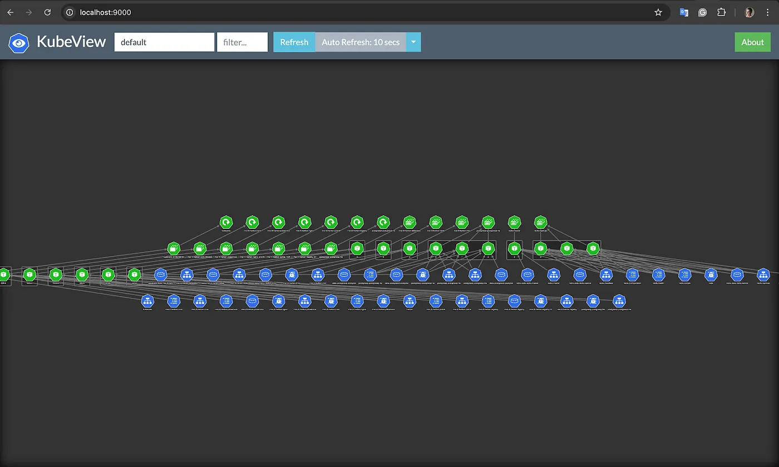The height and width of the screenshot is (467, 779).
Task: Toggle the Auto Refresh: 10 secs button
Action: pyautogui.click(x=361, y=42)
